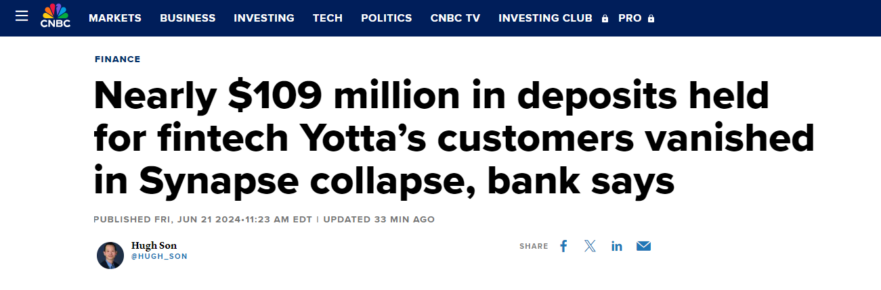Click the @HUGH_SON handle
This screenshot has width=881, height=290.
pyautogui.click(x=159, y=257)
